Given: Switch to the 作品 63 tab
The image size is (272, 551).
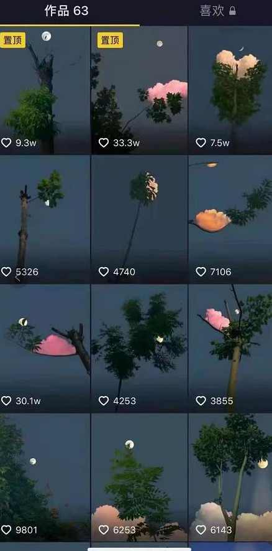Looking at the screenshot, I should (x=66, y=11).
